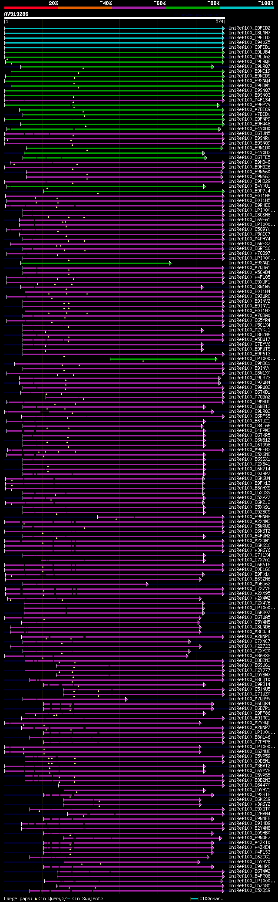Select label UniRef100_B9NCD5

[x=249, y=76]
